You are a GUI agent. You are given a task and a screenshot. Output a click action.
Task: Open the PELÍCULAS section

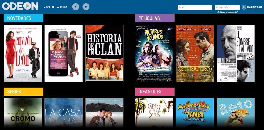click(155, 18)
